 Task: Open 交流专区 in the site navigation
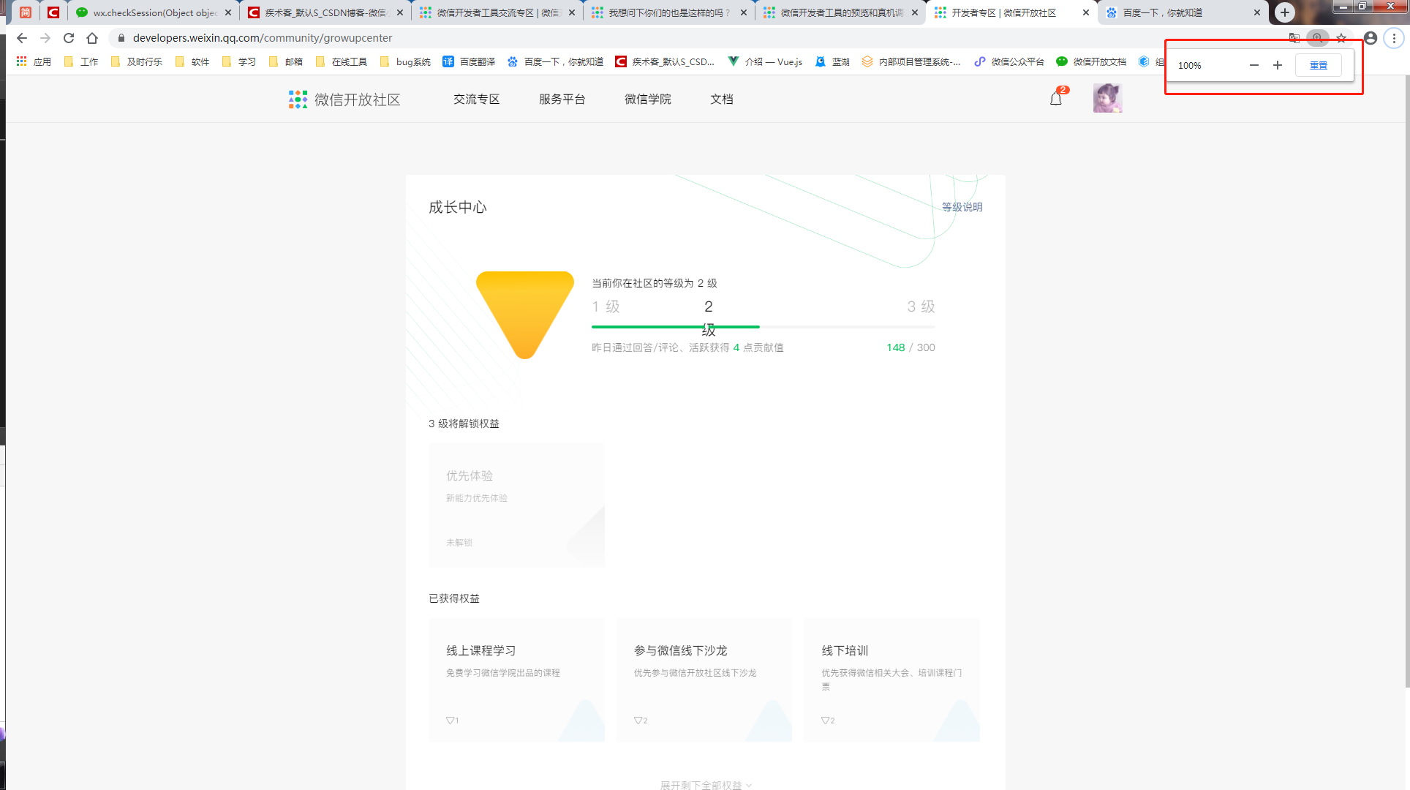point(476,99)
